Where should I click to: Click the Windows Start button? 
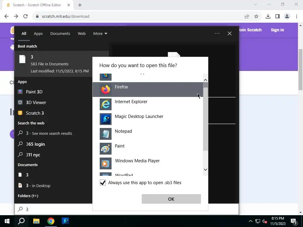(x=7, y=221)
